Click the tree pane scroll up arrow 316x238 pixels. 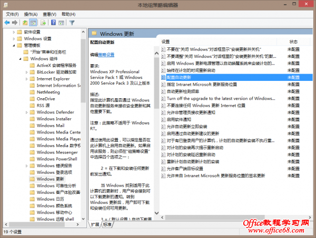pos(83,32)
